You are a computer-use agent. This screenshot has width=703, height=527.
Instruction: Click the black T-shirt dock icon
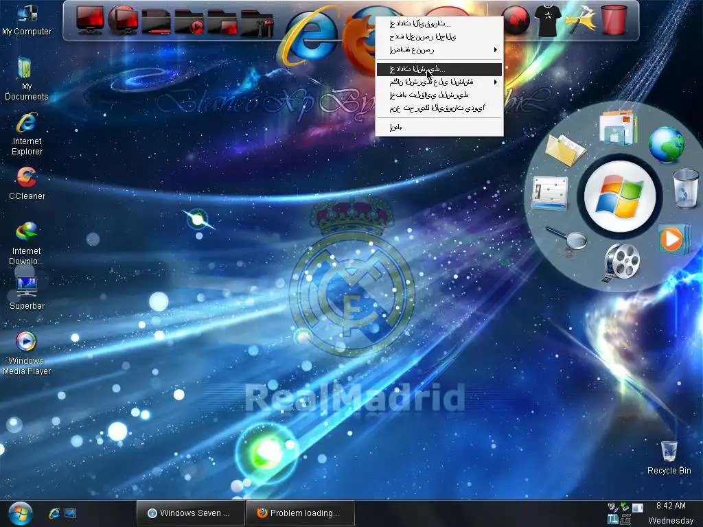pyautogui.click(x=548, y=20)
